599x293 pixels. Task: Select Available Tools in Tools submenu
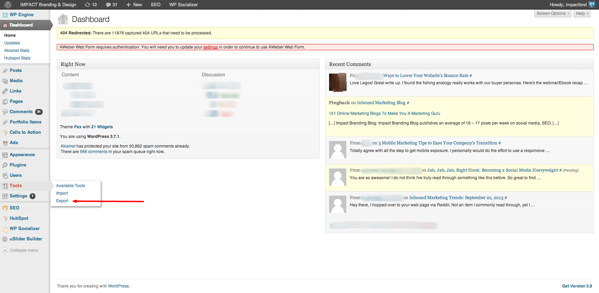[71, 186]
